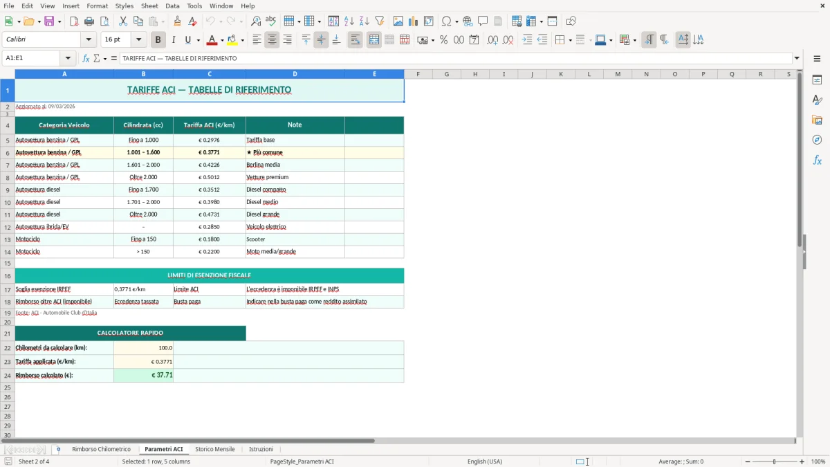830x467 pixels.
Task: Open sidebar Navigator compass icon
Action: pos(817,140)
